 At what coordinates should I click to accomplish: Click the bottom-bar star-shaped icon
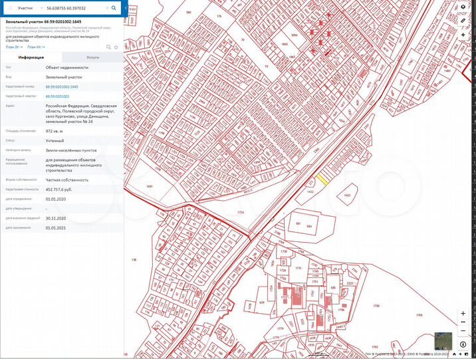[x=461, y=354]
